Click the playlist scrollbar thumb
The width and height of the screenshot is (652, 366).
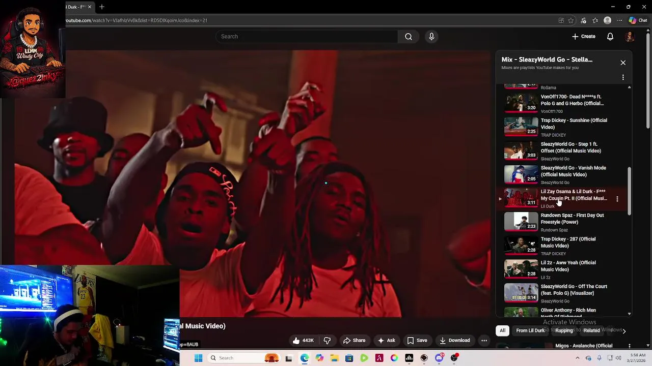click(629, 191)
